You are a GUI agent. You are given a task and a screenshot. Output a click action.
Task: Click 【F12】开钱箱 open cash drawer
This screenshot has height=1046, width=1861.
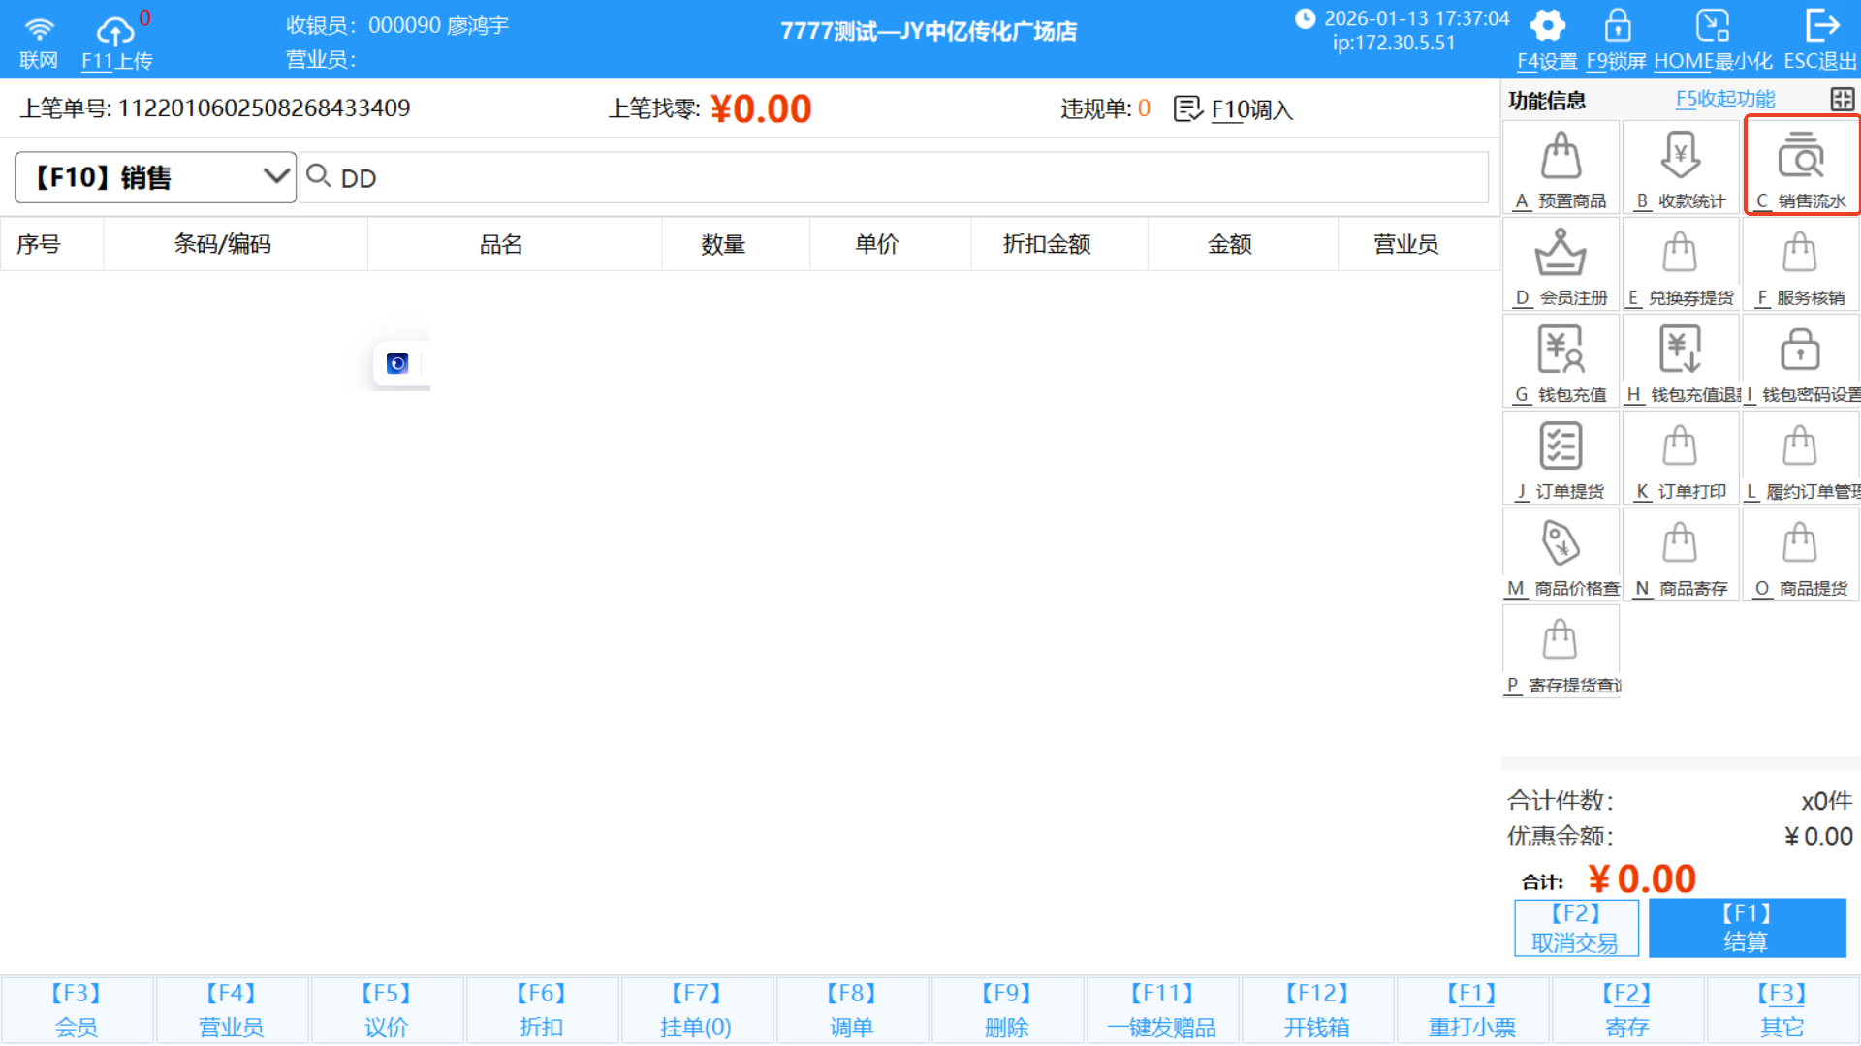(x=1317, y=1010)
